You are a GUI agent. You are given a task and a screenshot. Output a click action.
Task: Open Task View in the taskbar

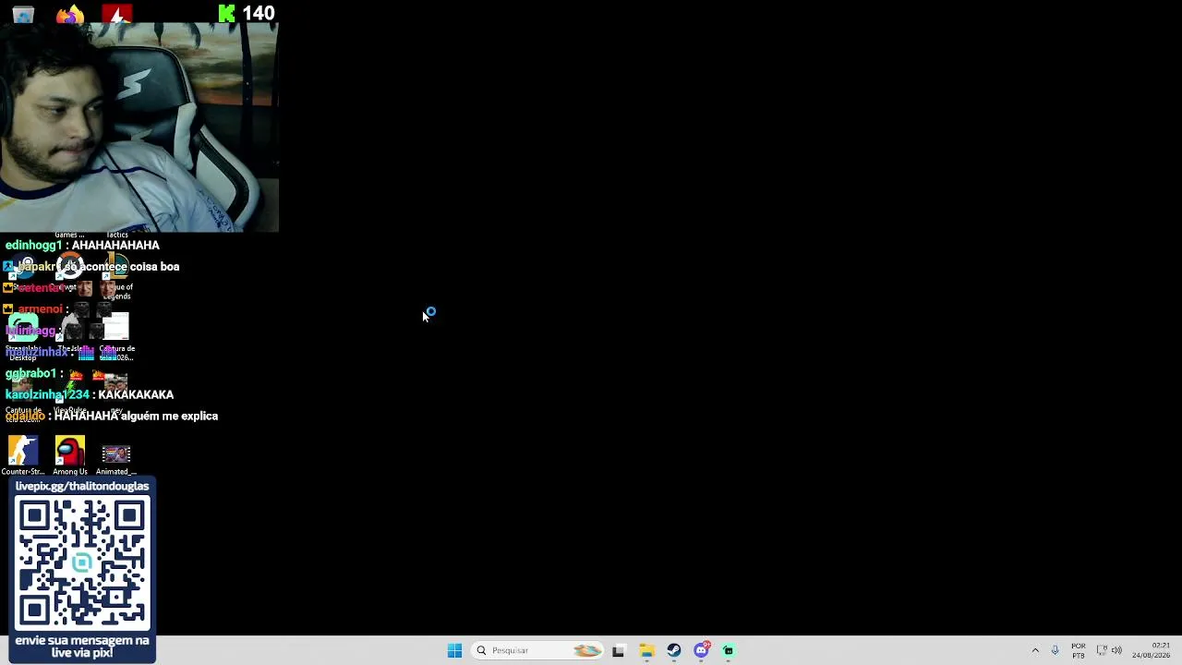click(x=619, y=650)
